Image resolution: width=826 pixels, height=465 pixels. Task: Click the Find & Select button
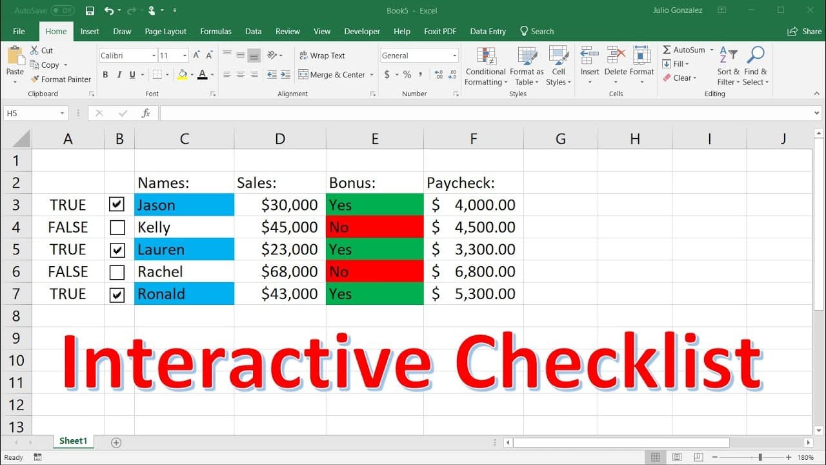(756, 66)
